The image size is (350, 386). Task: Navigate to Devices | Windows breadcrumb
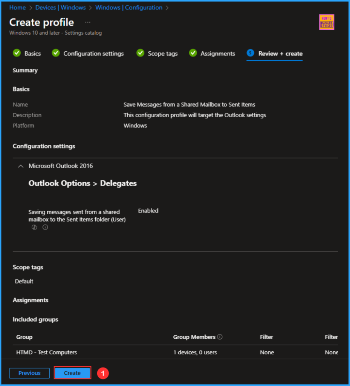pos(61,8)
